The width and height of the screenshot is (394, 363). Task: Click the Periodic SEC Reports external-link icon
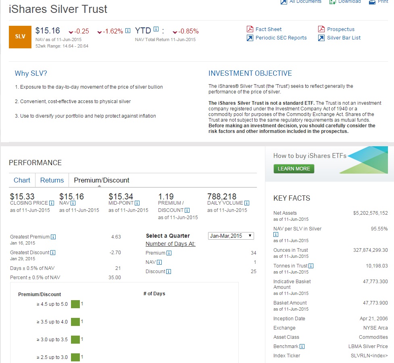coord(250,38)
